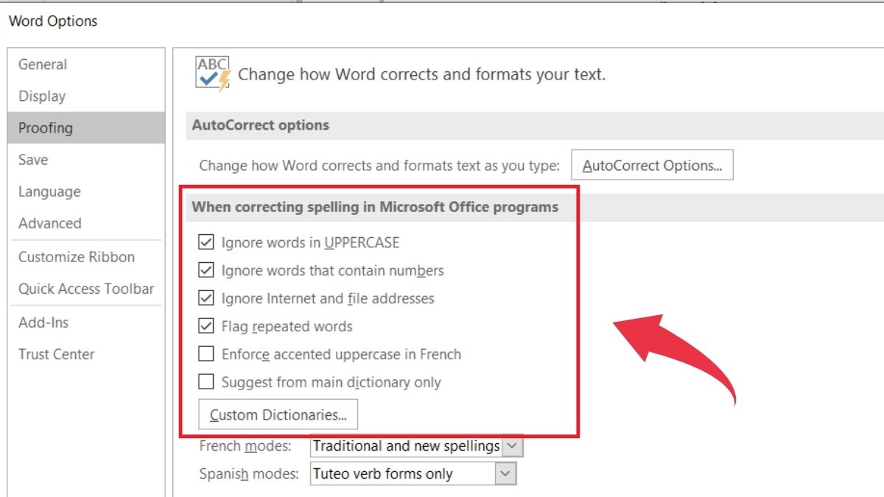884x497 pixels.
Task: Open the Trust Center category
Action: coord(86,354)
